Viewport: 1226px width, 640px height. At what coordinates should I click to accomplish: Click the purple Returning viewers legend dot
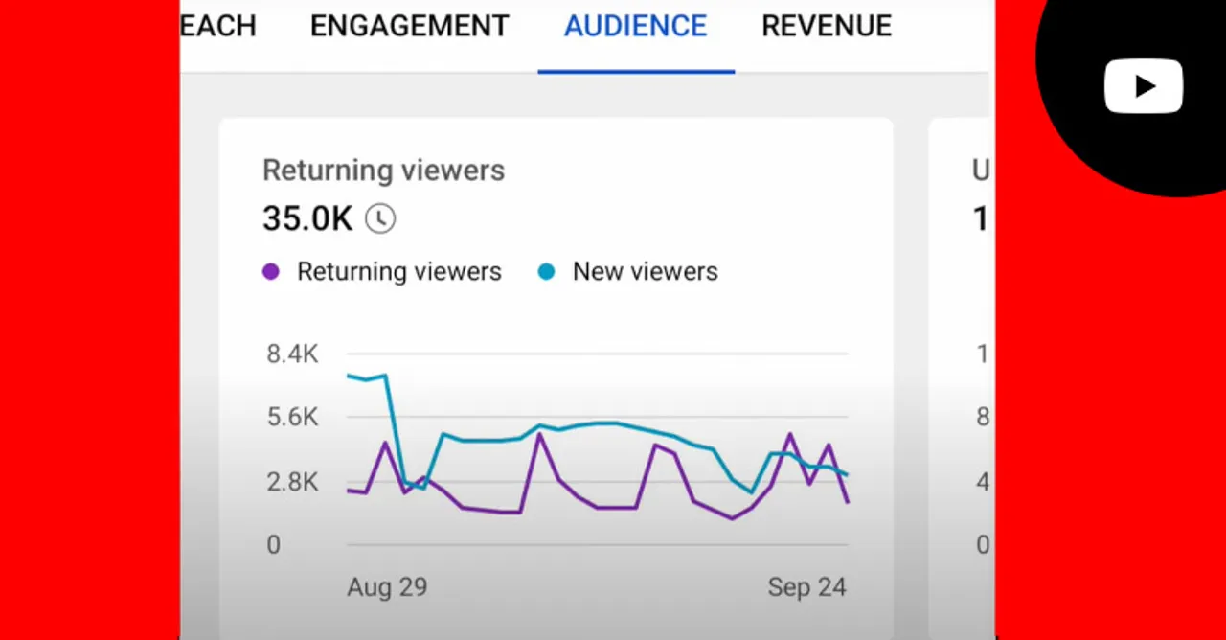pos(271,272)
